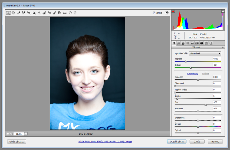230x150 pixels.
Task: Pick the White Balance eyedropper tool
Action: tap(19, 13)
